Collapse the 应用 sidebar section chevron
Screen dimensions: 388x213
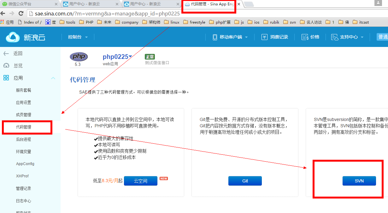53,78
